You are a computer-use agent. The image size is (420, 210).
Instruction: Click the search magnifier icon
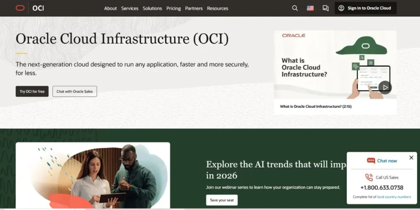294,8
